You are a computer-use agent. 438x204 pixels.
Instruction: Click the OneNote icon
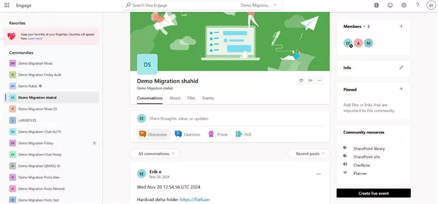coord(345,164)
